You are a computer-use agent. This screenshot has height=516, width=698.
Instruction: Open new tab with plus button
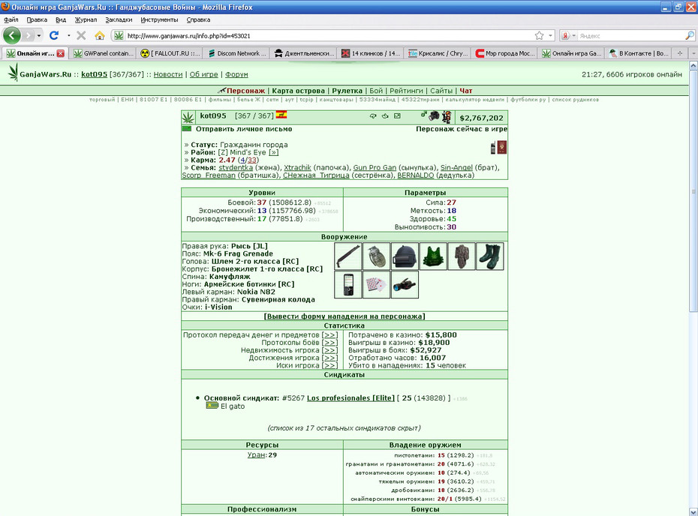click(x=680, y=53)
